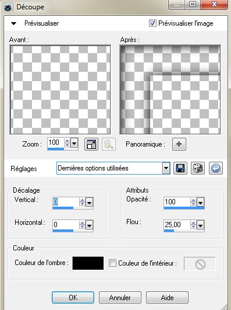Toggle Prévisualiser l'image checkbox

point(152,23)
